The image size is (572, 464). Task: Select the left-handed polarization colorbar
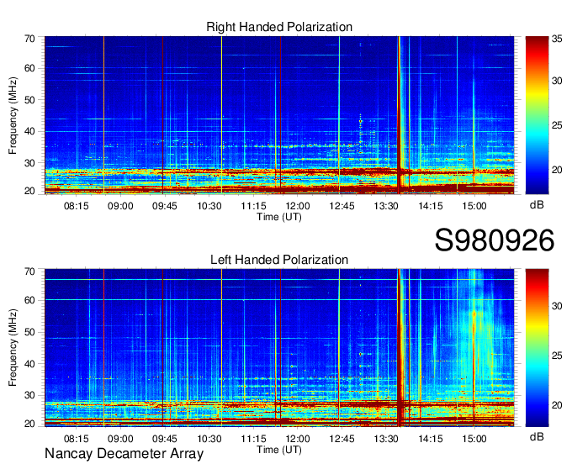537,348
